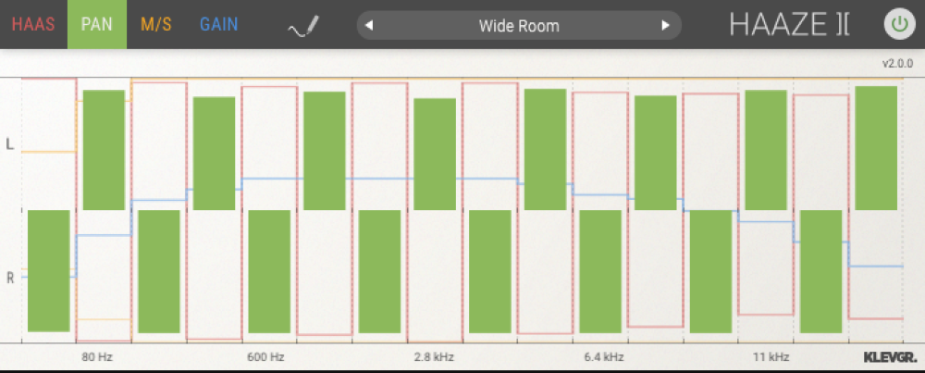The width and height of the screenshot is (925, 373).
Task: Click the first green pan bar on the left
Action: click(x=49, y=270)
